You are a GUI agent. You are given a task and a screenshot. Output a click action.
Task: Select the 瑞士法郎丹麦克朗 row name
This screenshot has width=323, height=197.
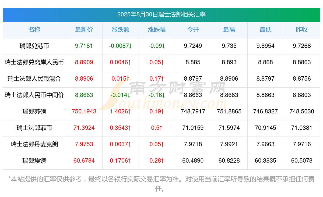34,144
